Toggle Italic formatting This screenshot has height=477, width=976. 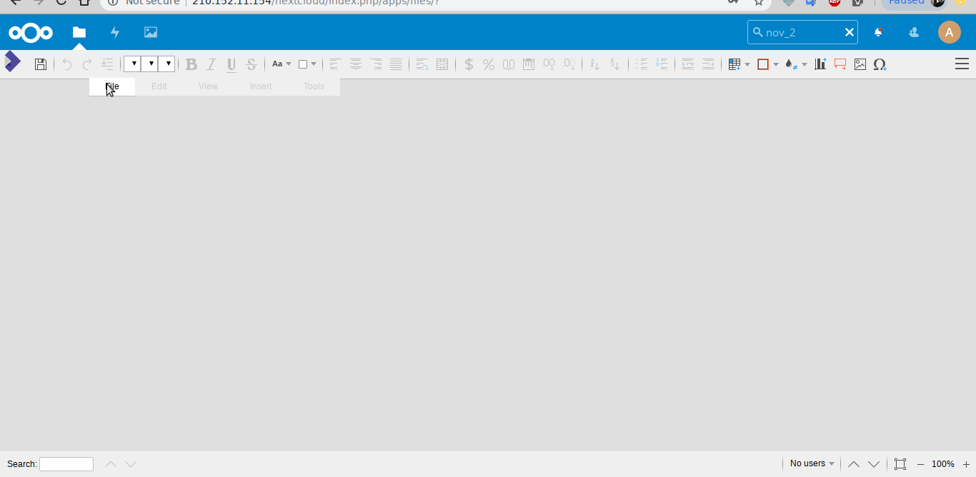click(x=211, y=64)
